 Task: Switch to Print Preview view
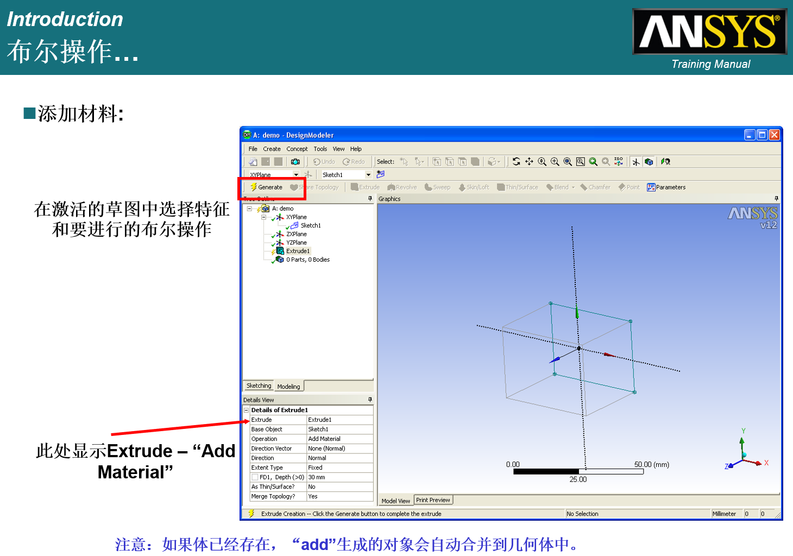[433, 500]
